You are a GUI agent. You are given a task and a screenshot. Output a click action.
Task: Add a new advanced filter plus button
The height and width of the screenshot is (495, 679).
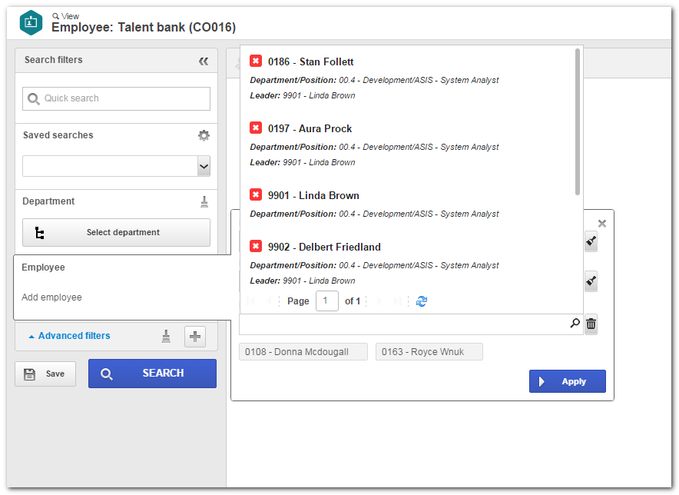(x=195, y=337)
